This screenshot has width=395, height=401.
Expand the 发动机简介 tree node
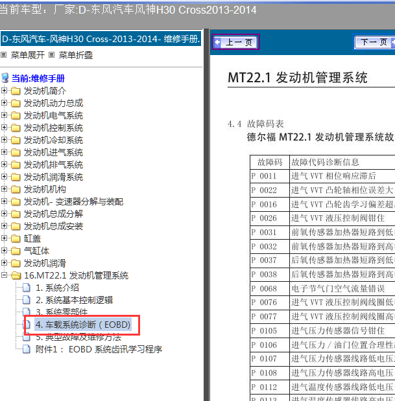pyautogui.click(x=4, y=90)
